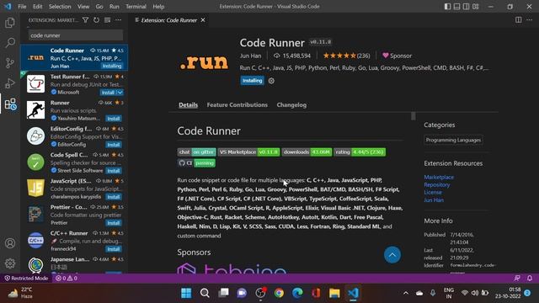Install the Code Spell Checker extension

click(x=114, y=171)
